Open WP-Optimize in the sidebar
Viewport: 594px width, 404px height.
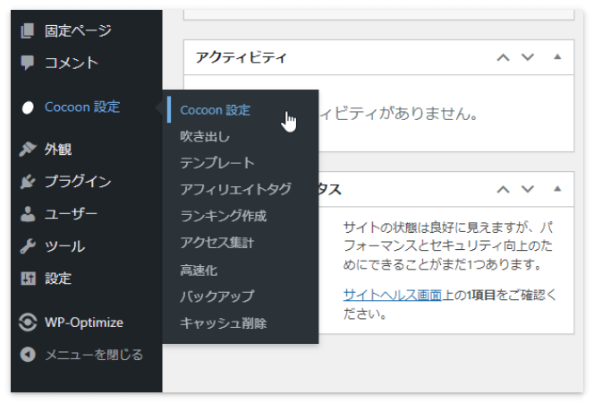pyautogui.click(x=84, y=322)
